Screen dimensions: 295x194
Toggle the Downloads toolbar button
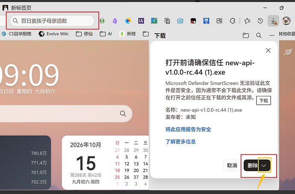tap(273, 21)
